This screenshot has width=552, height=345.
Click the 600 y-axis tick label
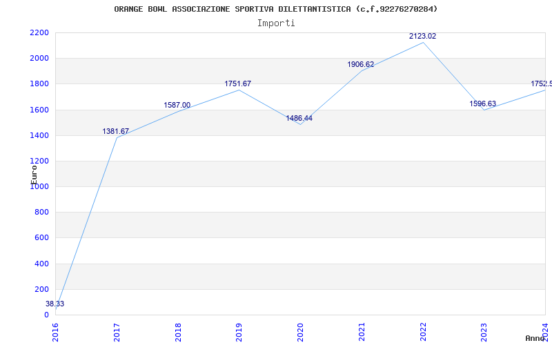coord(42,238)
